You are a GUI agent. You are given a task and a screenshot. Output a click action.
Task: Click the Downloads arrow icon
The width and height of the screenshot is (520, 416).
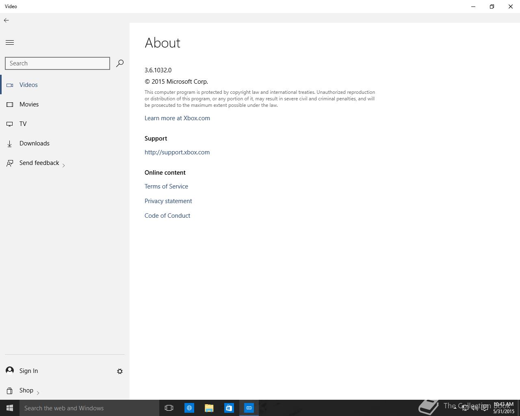point(10,143)
